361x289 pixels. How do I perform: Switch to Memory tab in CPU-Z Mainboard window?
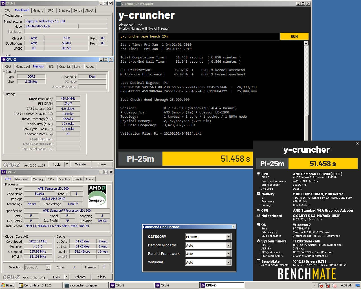(x=38, y=10)
